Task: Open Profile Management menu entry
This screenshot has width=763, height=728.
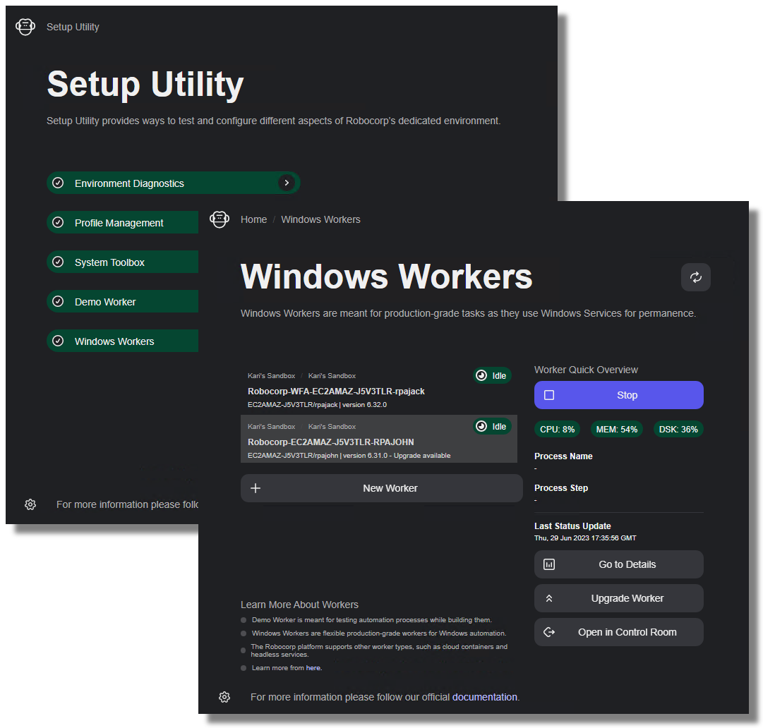Action: click(x=122, y=222)
